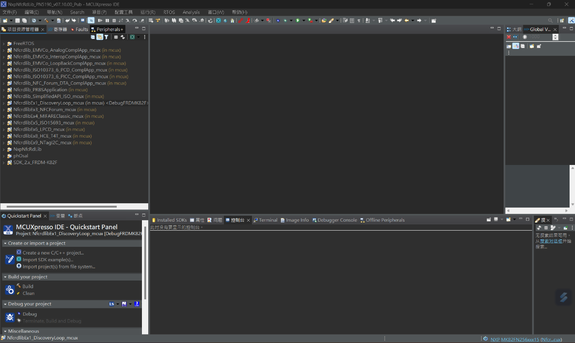575x343 pixels.
Task: Toggle show whitespace characters pilcrow button
Action: click(x=358, y=21)
